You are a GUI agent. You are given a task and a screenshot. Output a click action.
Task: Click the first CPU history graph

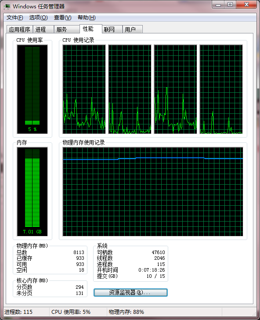[x=84, y=89]
